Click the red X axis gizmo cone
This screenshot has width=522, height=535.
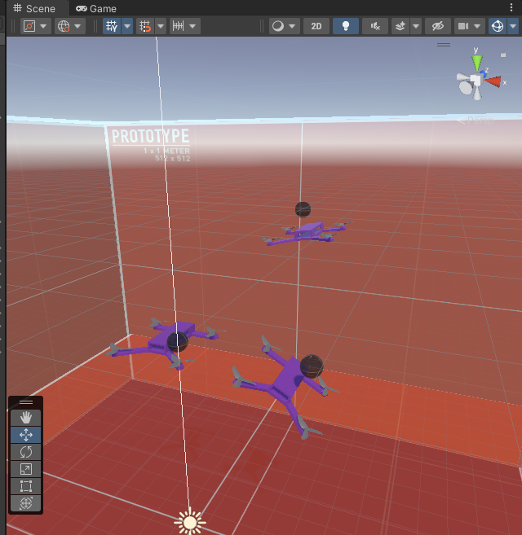493,81
